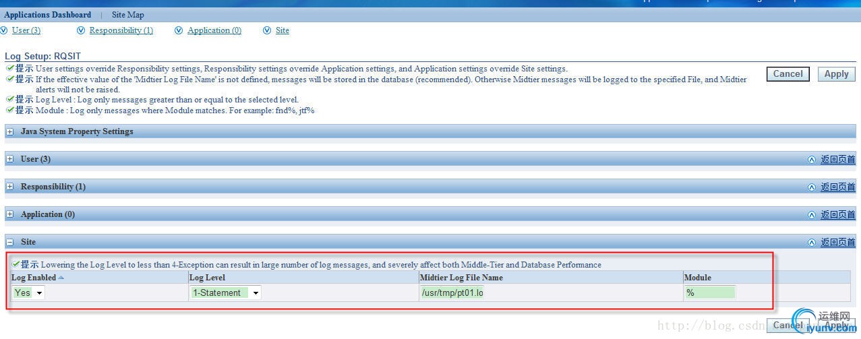Click return-to-top link in Site section
This screenshot has height=339, width=861.
tap(837, 243)
